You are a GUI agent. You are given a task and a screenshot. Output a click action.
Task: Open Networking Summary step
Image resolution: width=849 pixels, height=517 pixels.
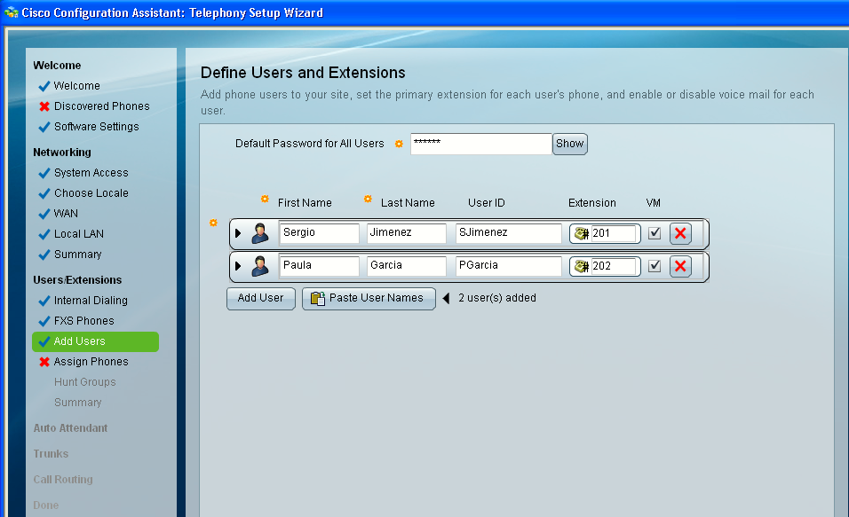pyautogui.click(x=77, y=255)
